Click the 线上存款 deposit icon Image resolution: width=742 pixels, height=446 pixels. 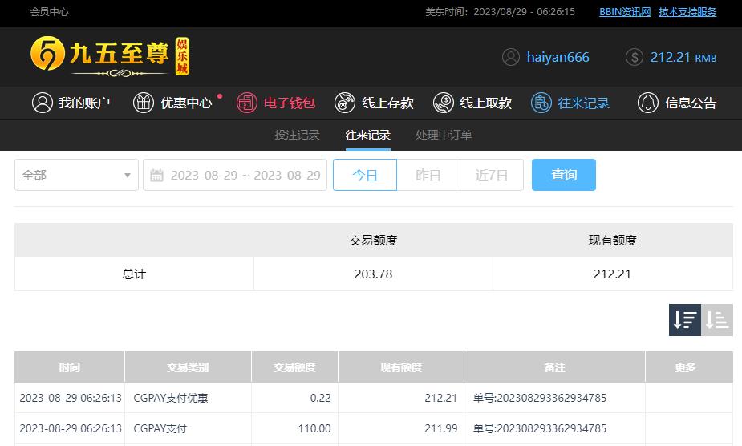tap(344, 103)
